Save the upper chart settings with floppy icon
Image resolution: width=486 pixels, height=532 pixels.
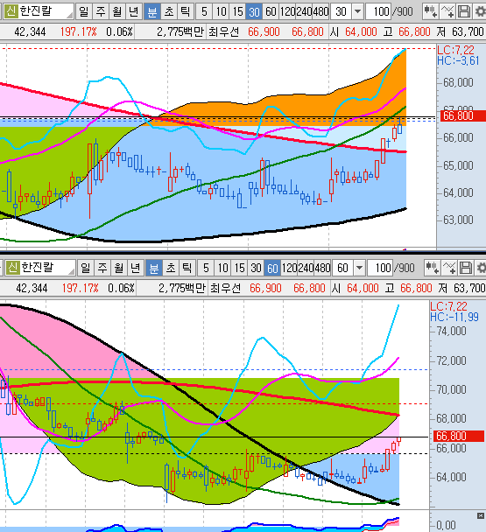[463, 11]
